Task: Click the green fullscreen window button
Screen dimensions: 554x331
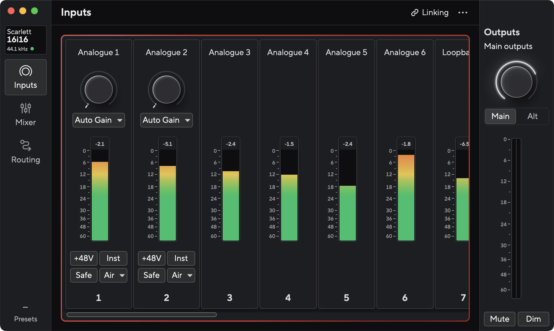Action: (34, 11)
